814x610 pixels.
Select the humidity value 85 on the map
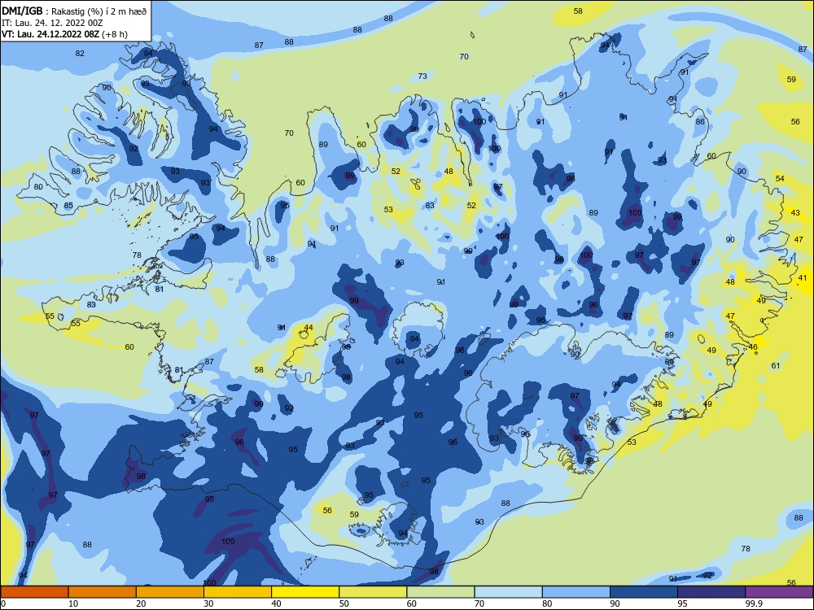tap(68, 206)
